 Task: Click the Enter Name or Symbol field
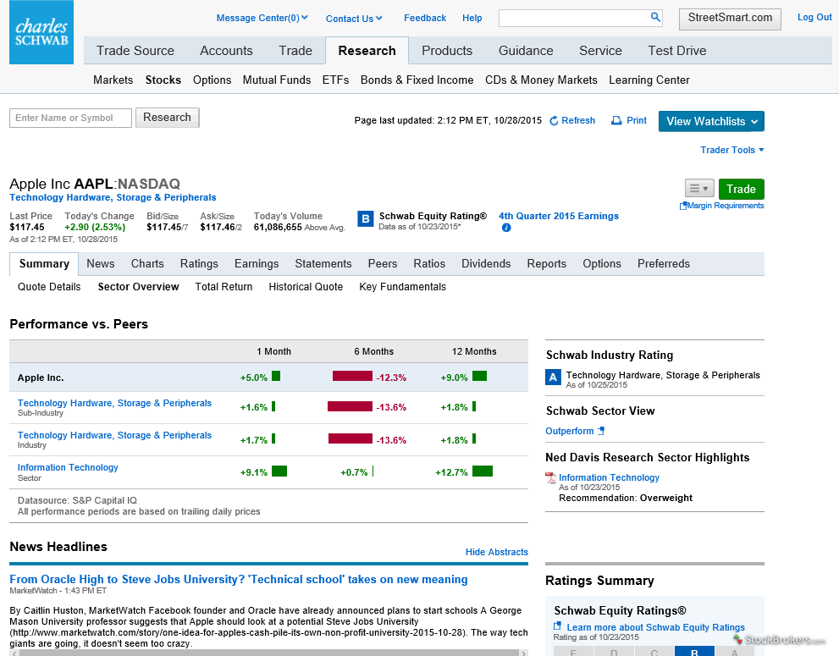70,118
